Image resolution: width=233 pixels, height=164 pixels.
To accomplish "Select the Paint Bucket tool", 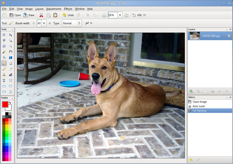I will (4, 58).
